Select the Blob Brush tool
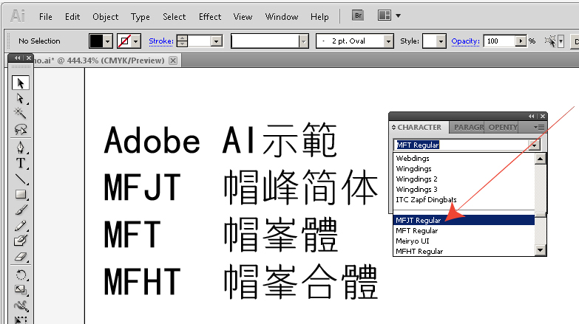The width and height of the screenshot is (579, 324). [x=20, y=241]
